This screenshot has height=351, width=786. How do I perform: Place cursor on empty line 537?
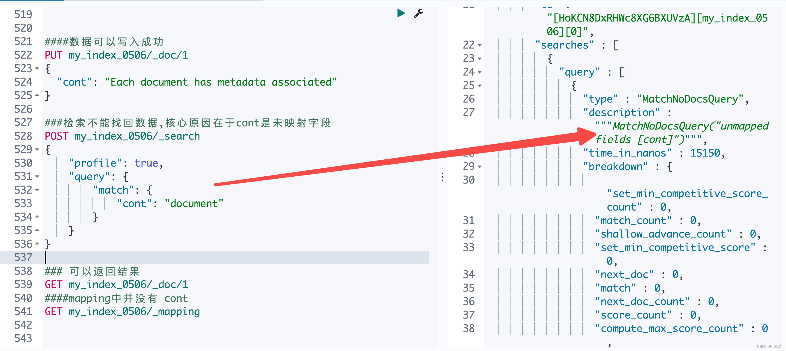coord(235,257)
